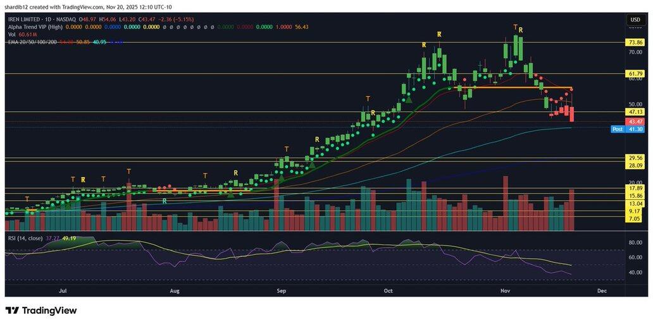
Task: Click the 80.00 level on RSI scale
Action: 635,242
